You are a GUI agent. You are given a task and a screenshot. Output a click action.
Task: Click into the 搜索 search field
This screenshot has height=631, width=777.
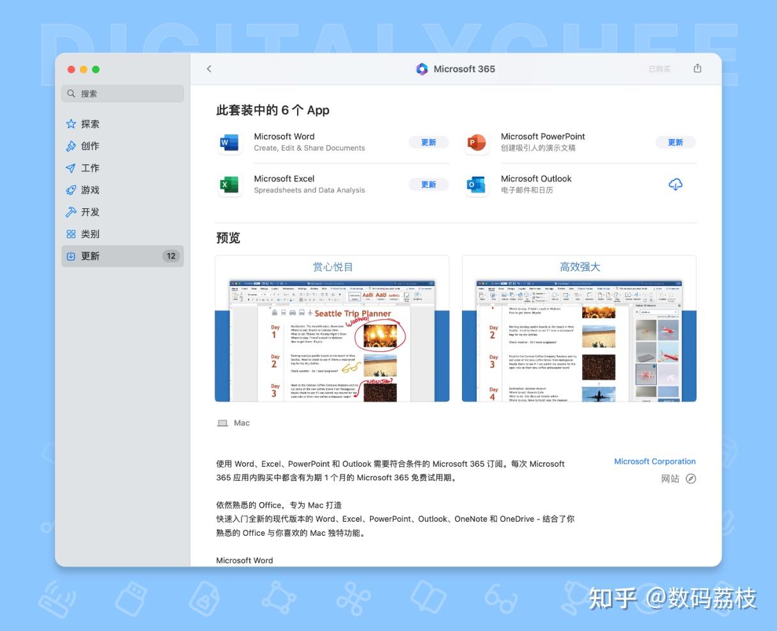(123, 93)
